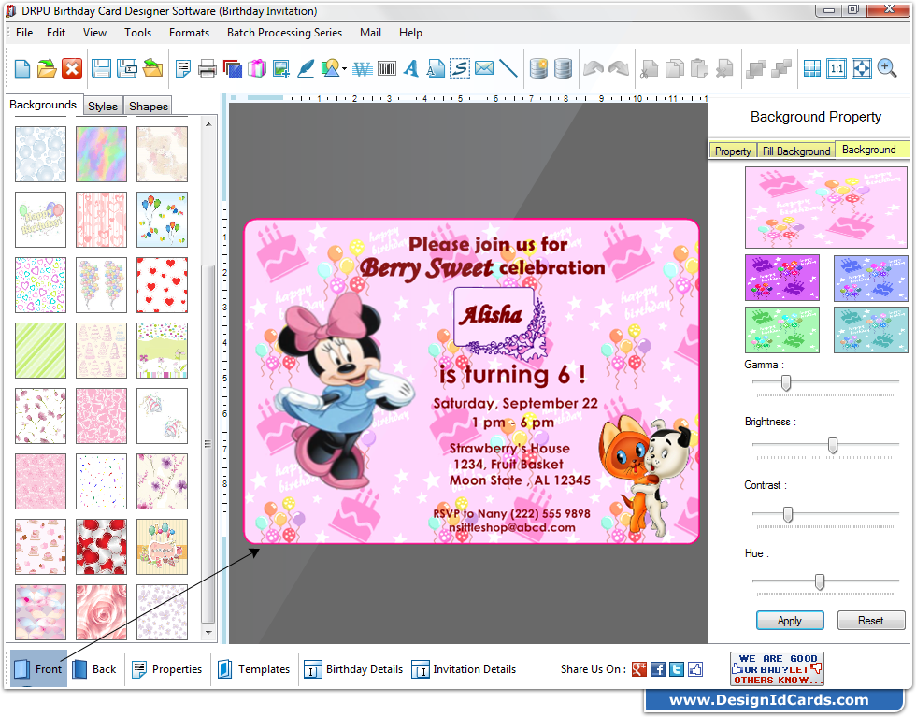
Task: Save the card with the floppy icon
Action: click(x=101, y=68)
